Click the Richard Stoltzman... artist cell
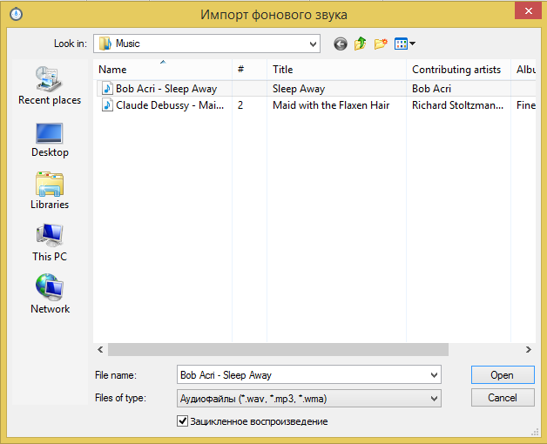This screenshot has width=547, height=444. click(457, 105)
